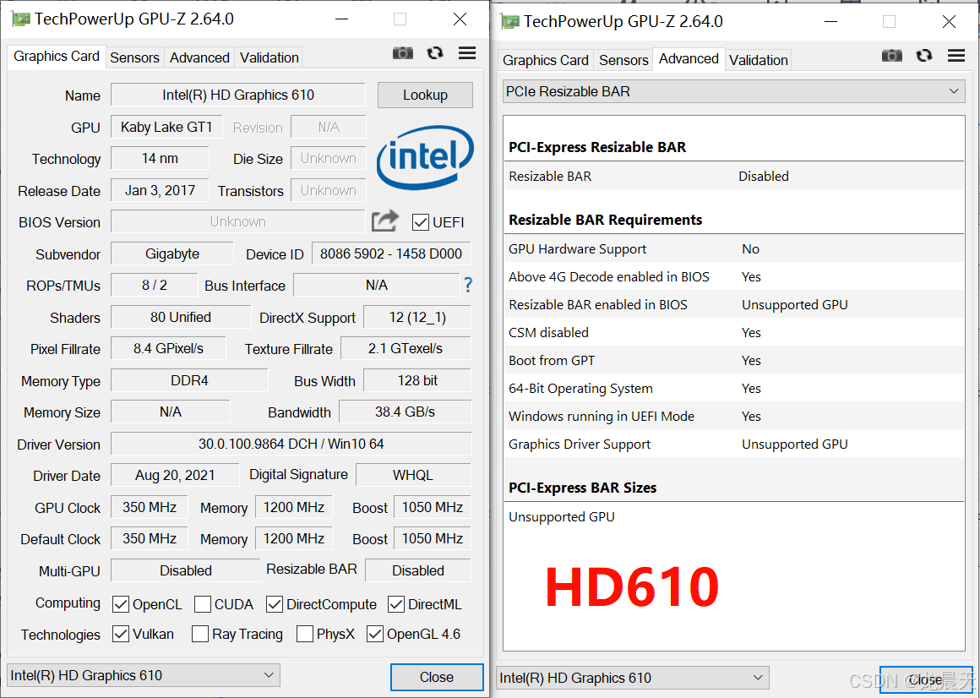This screenshot has width=980, height=698.
Task: Click the 'GPU Hardware Support' row
Action: (734, 248)
